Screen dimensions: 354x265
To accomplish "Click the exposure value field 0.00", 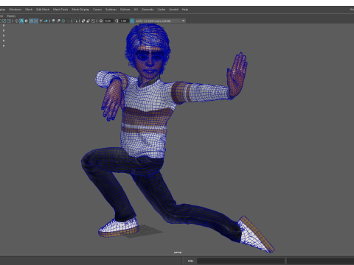I will tap(108, 21).
